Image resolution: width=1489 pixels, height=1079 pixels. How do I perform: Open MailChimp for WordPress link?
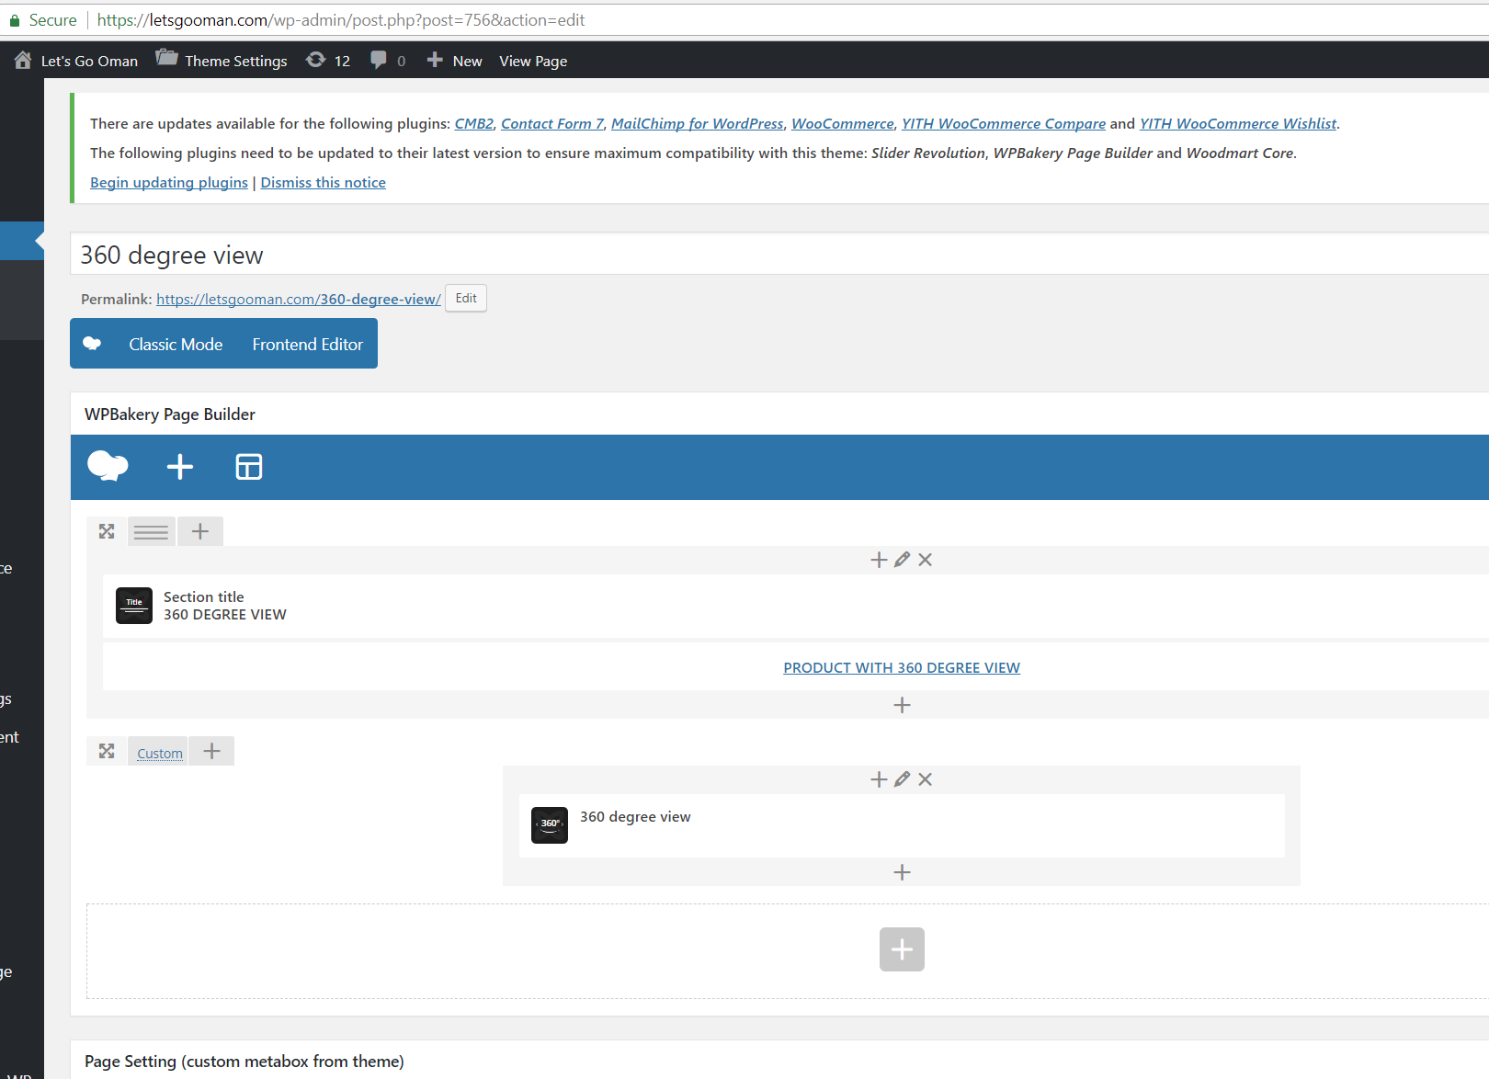coord(698,124)
